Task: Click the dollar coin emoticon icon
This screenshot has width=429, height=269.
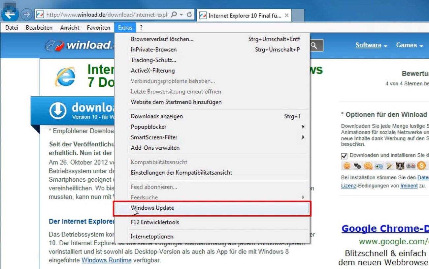Action: (x=421, y=166)
